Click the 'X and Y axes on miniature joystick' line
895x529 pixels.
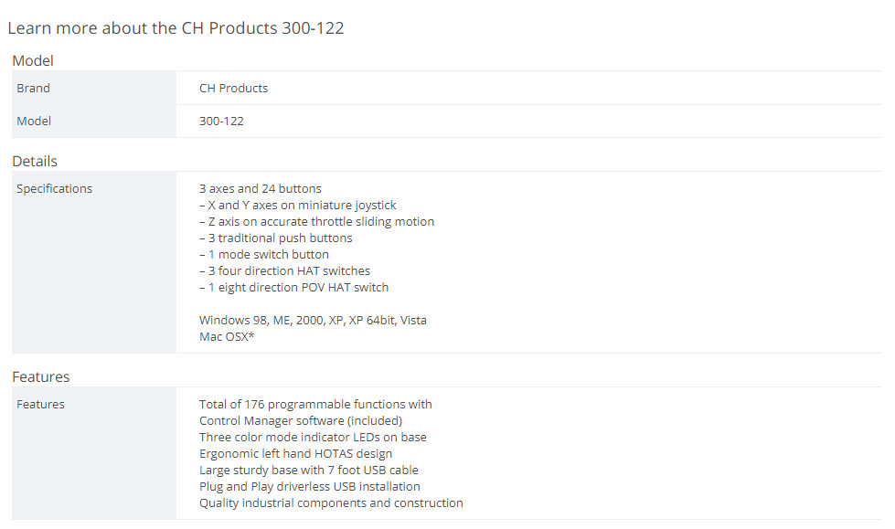pos(297,205)
